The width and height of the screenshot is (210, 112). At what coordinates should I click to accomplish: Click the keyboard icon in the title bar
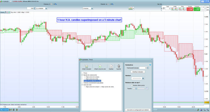click(202, 1)
